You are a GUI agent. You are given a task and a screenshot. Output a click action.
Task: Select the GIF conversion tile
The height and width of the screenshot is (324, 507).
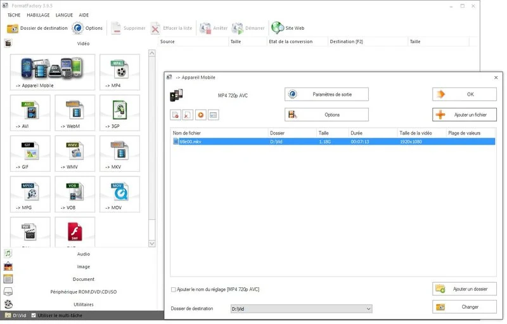(x=30, y=153)
